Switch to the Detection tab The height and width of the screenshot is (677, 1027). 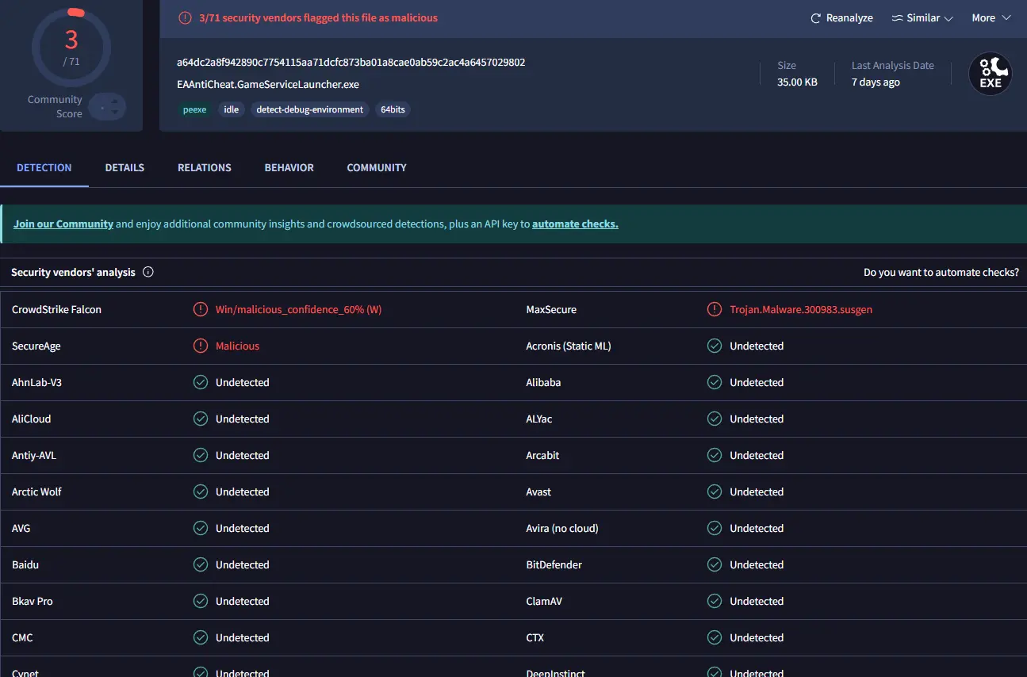[44, 167]
